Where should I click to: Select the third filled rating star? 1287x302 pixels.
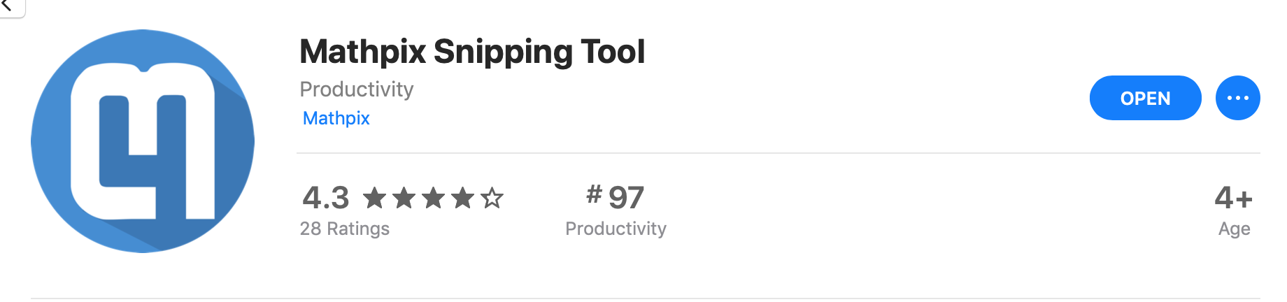coord(434,198)
